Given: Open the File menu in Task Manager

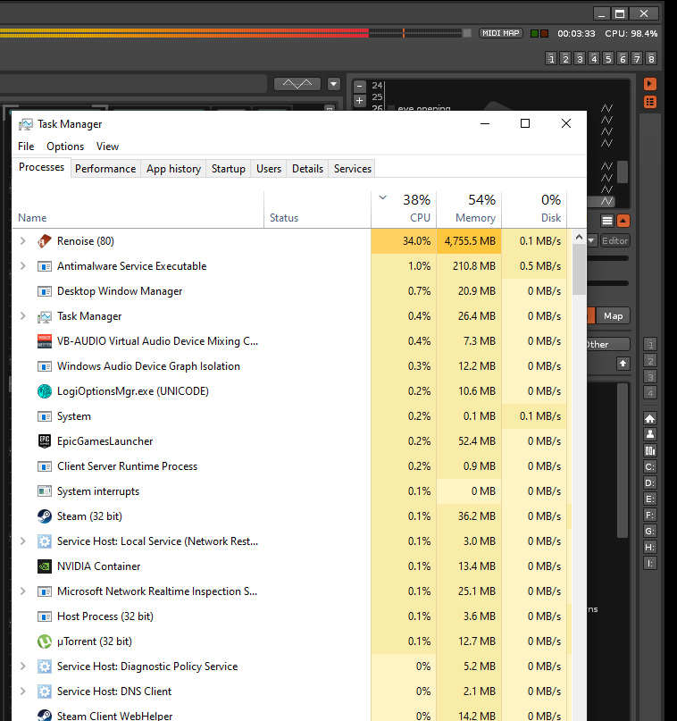Looking at the screenshot, I should tap(26, 147).
